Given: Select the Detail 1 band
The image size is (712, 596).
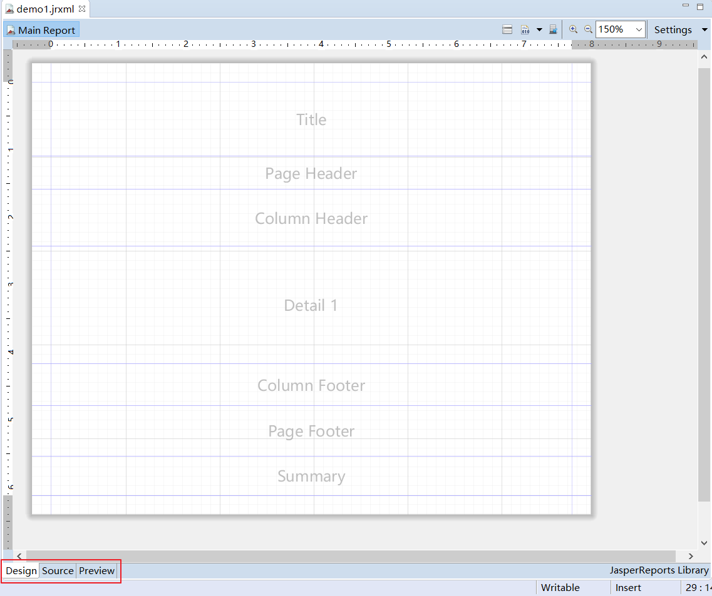Looking at the screenshot, I should [x=311, y=305].
